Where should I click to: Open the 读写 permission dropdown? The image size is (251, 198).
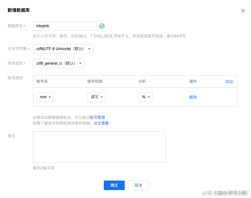tap(96, 97)
